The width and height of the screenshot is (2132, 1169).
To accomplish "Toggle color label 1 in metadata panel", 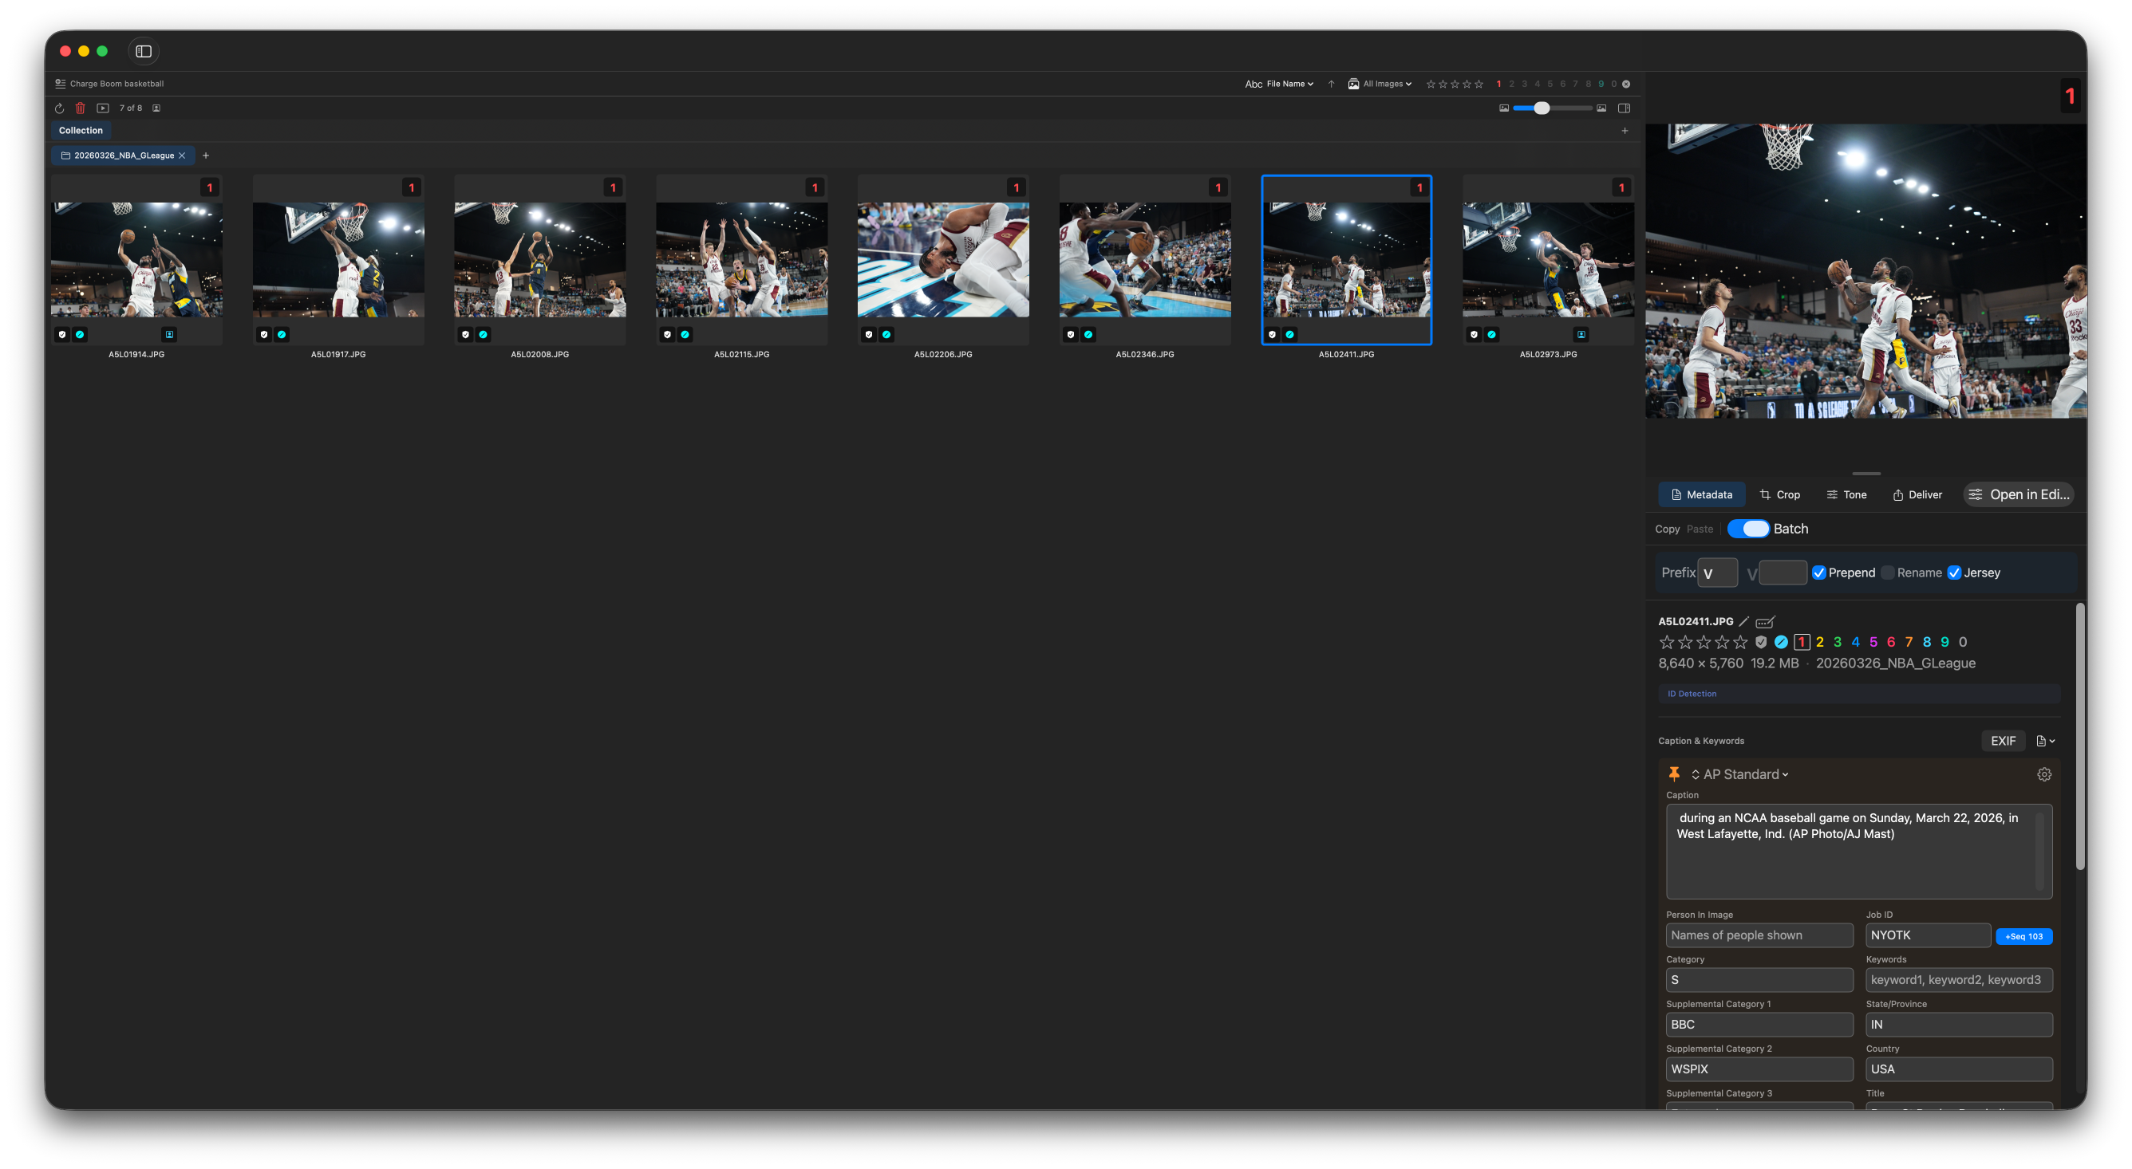I will pos(1802,642).
